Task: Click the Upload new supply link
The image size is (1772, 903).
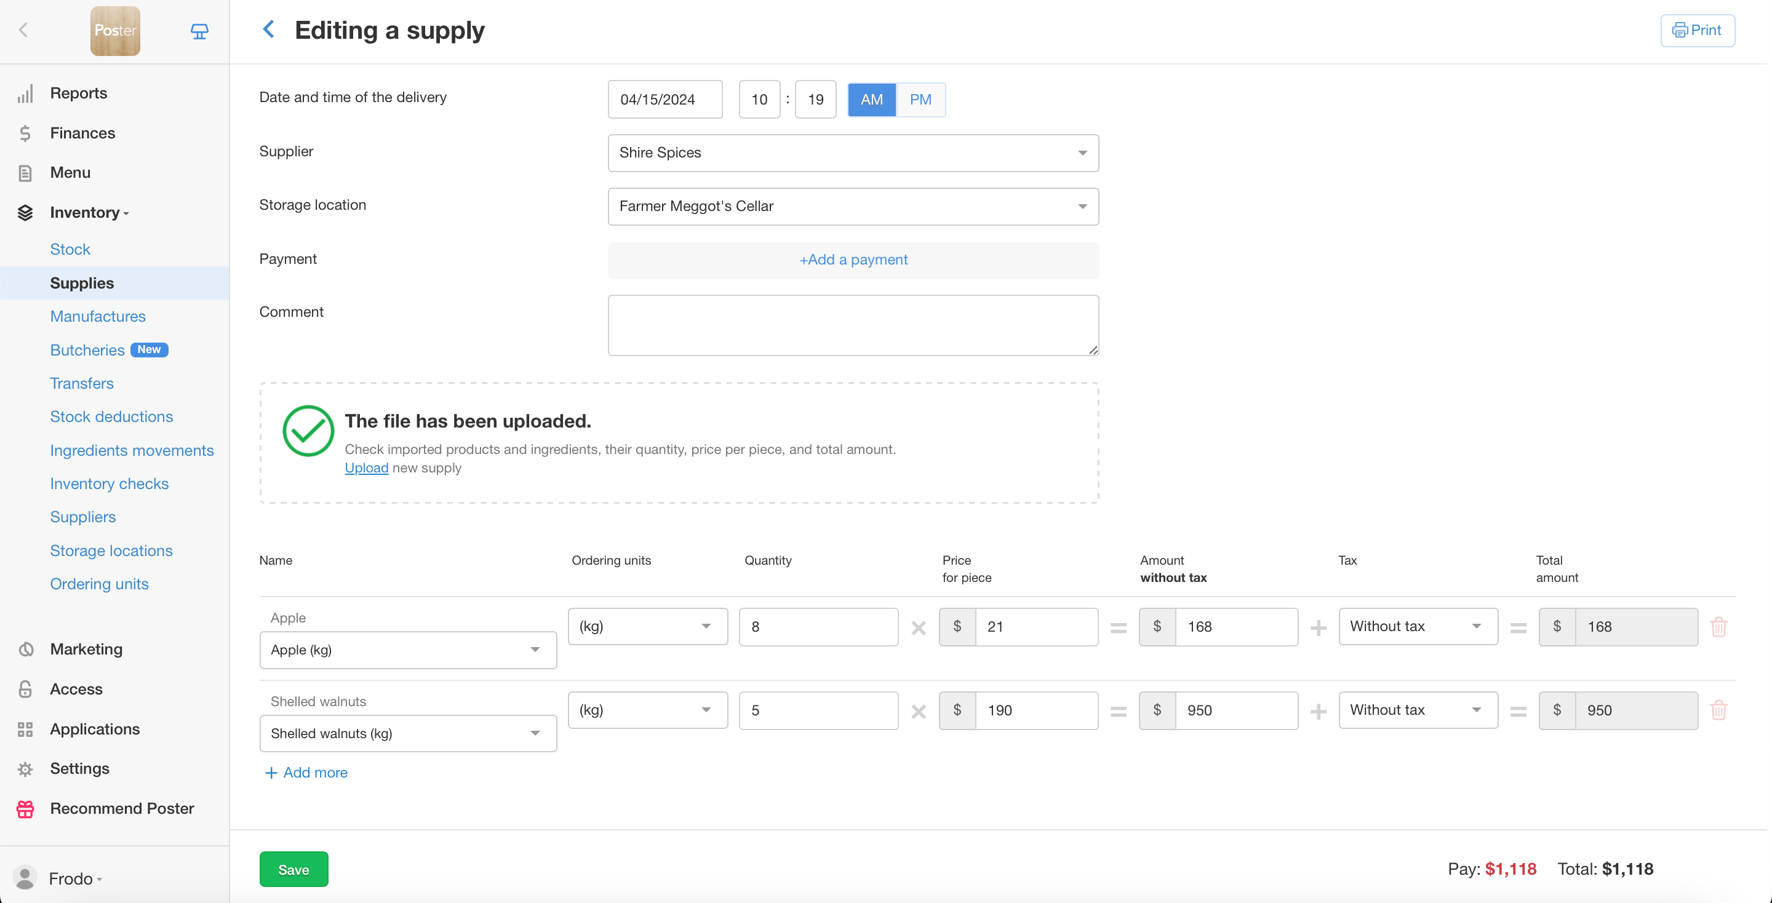Action: pos(366,467)
